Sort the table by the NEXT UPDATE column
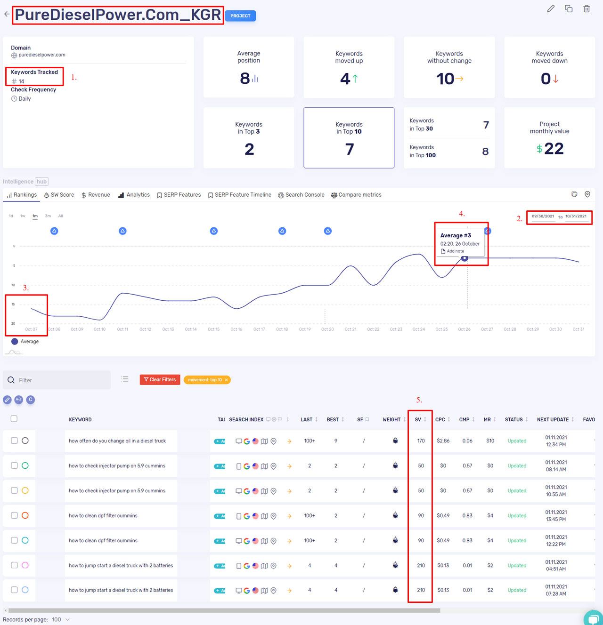 pyautogui.click(x=555, y=419)
